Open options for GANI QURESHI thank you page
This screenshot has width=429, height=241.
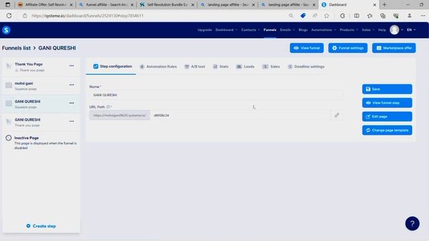tap(72, 121)
